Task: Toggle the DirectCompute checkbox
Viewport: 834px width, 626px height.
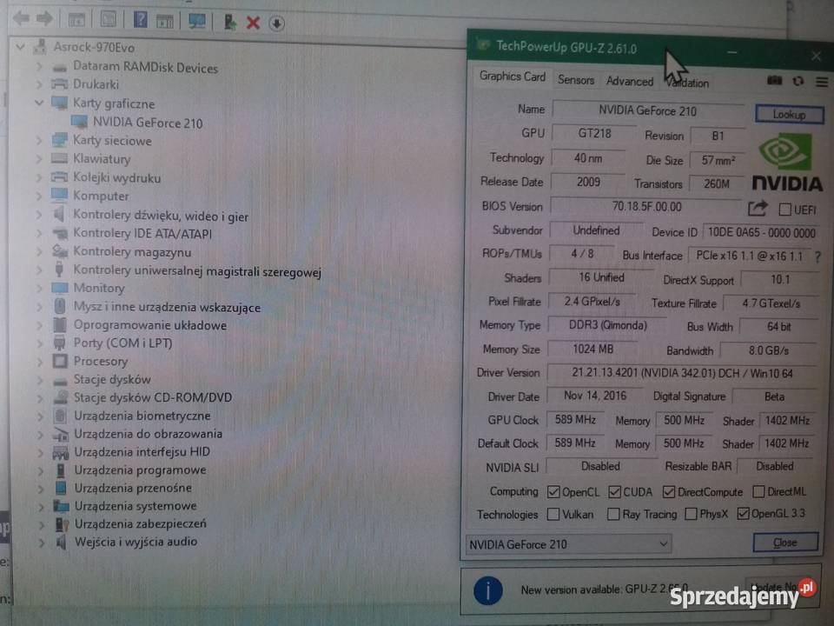Action: [x=669, y=492]
